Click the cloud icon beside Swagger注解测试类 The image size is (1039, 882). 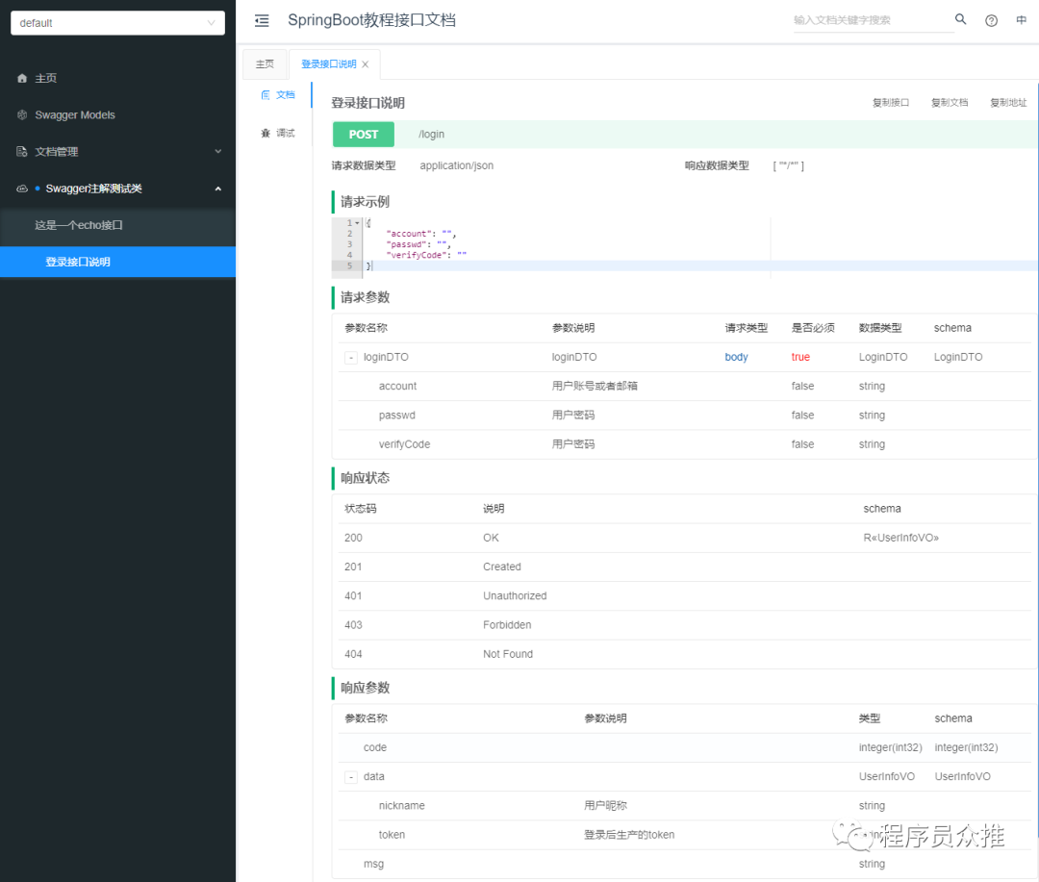(22, 189)
